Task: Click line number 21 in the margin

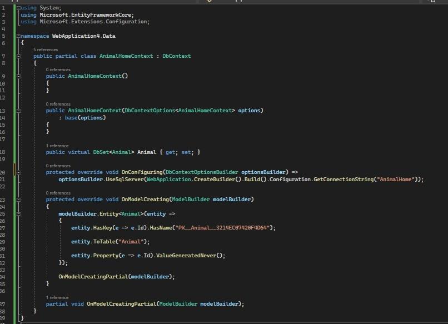Action: coord(3,180)
